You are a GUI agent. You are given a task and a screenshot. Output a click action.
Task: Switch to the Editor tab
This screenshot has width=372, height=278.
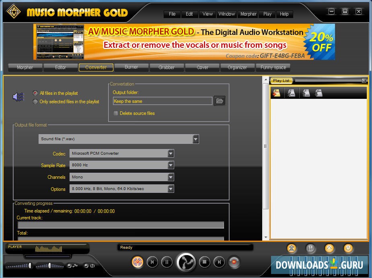tap(60, 67)
